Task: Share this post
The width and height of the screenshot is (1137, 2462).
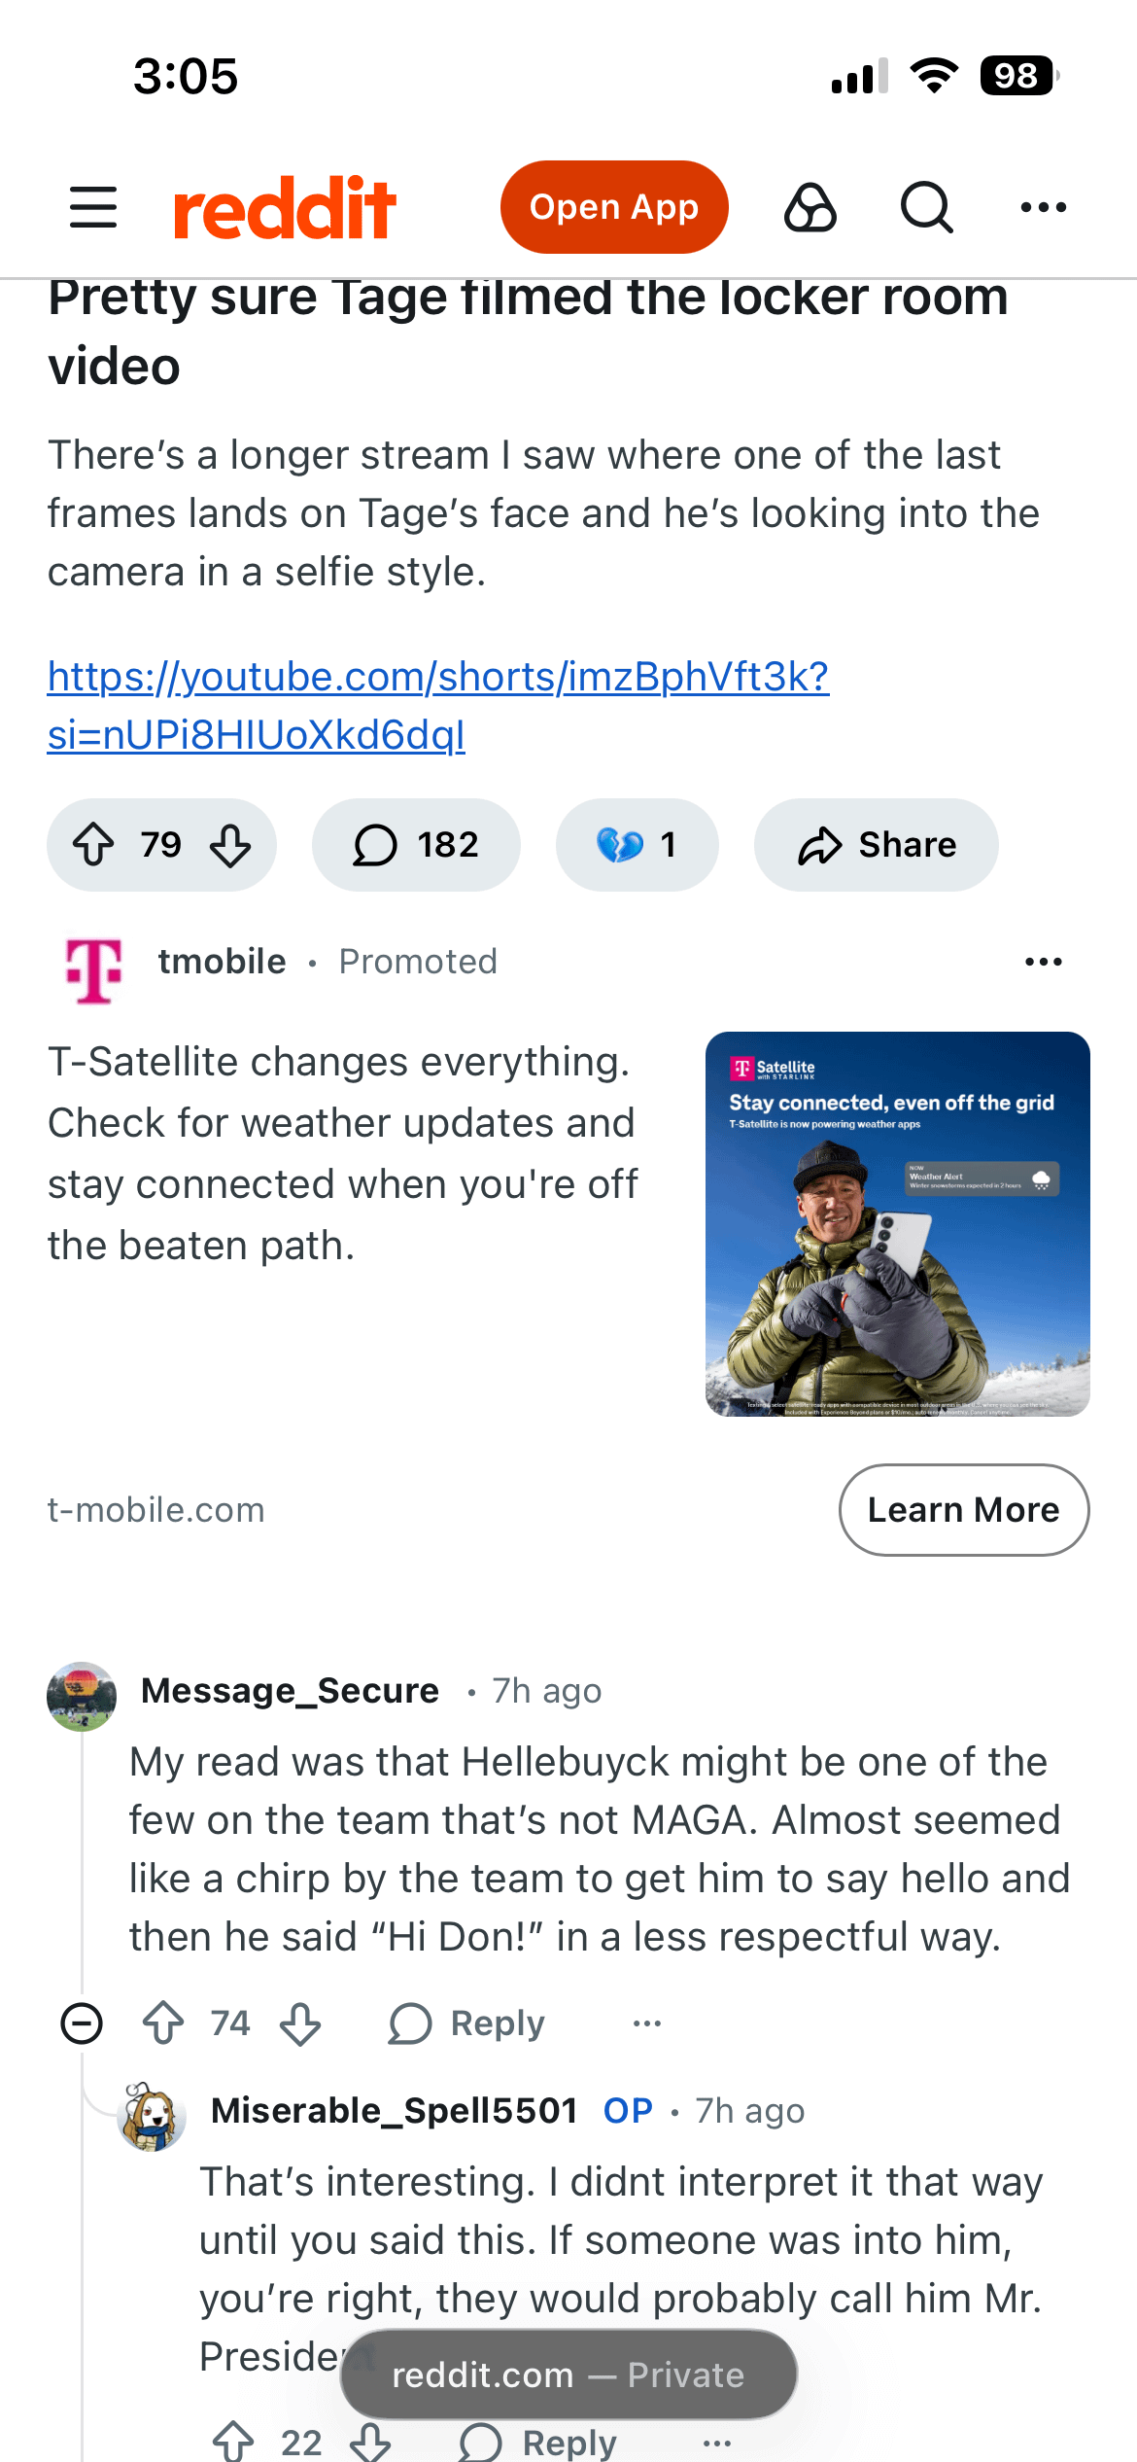Action: coord(876,844)
